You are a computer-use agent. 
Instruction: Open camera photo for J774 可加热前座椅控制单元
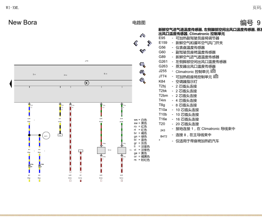pos(216,76)
